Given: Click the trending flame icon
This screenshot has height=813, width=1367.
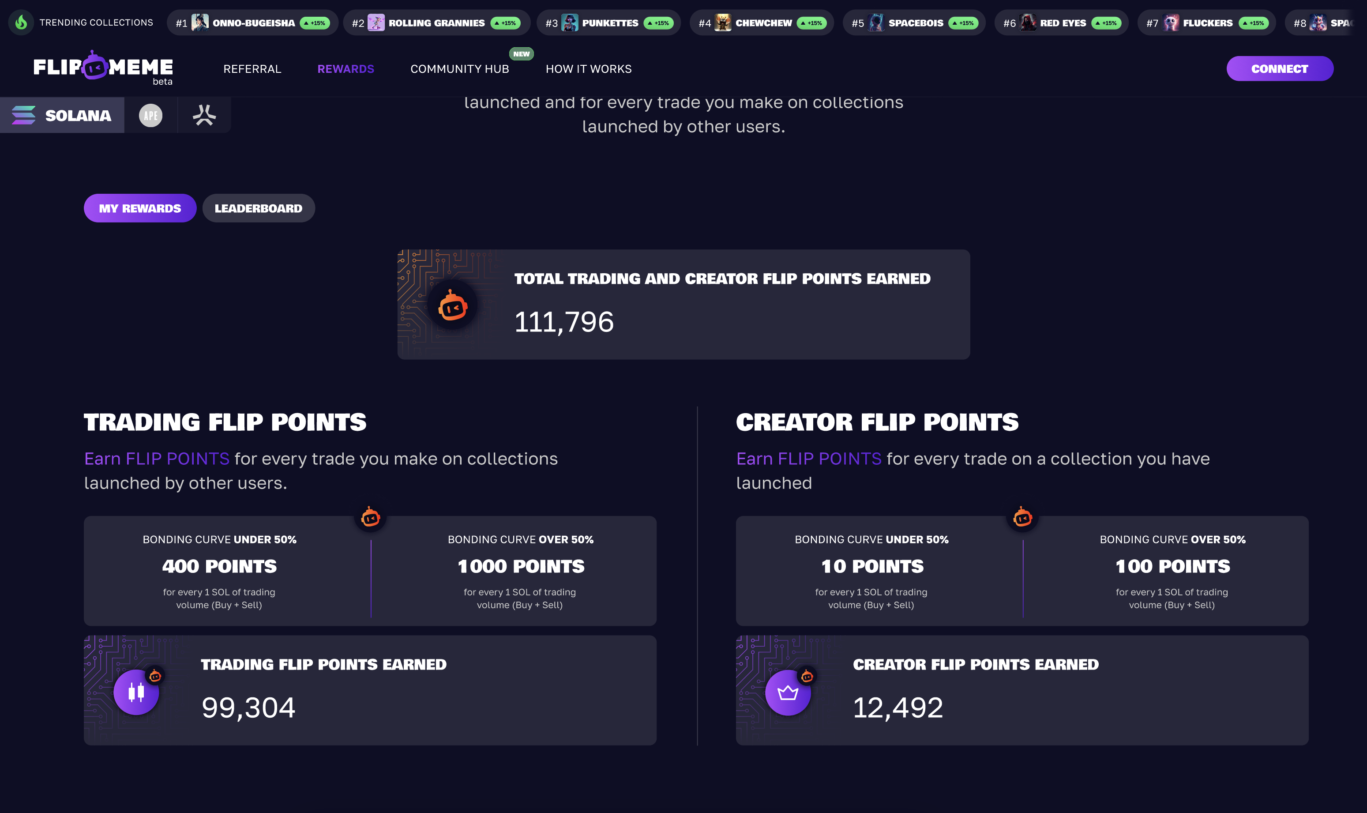Looking at the screenshot, I should (21, 23).
